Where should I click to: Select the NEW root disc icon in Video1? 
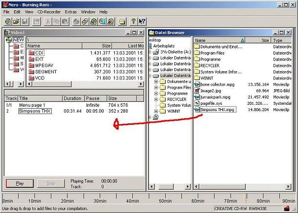click(9, 40)
